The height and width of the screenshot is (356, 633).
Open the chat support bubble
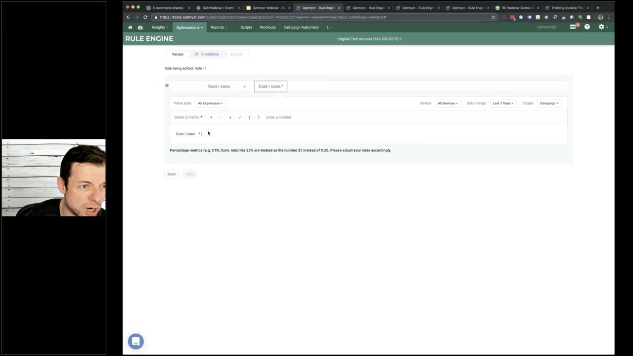point(136,341)
